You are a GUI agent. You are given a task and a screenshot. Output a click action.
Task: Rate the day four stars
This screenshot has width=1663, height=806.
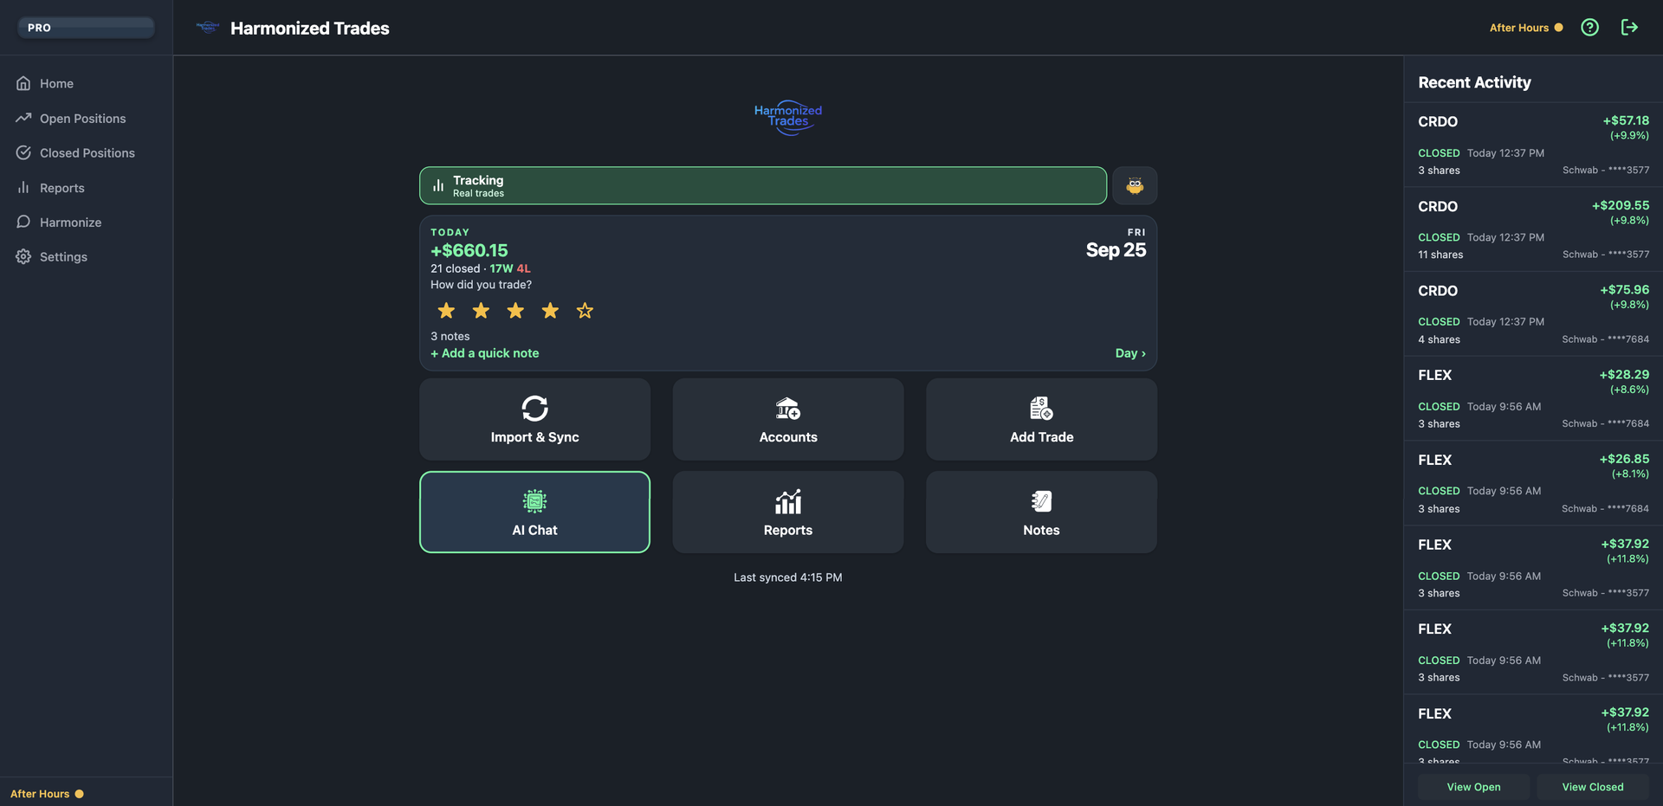click(x=550, y=310)
